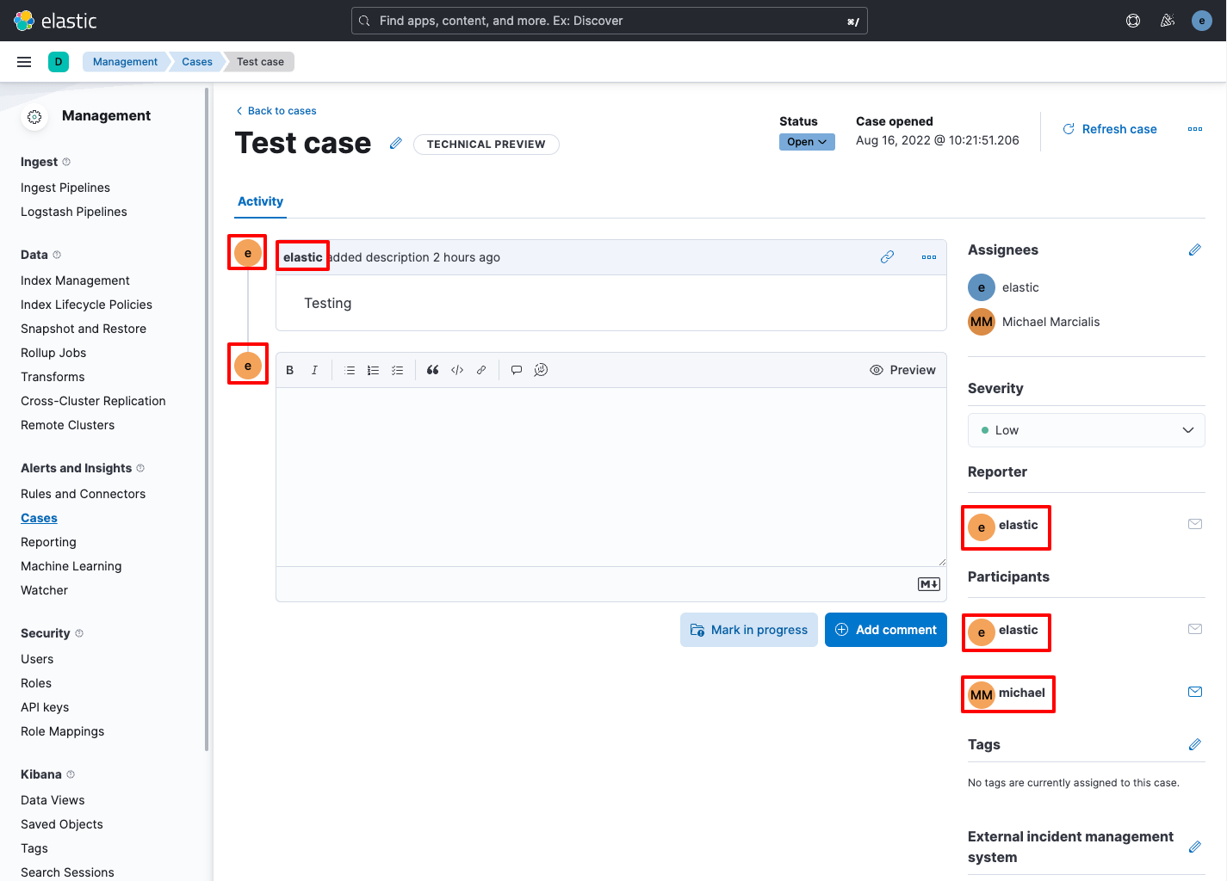The height and width of the screenshot is (881, 1227).
Task: Open markdown syntax help icon
Action: [x=929, y=584]
